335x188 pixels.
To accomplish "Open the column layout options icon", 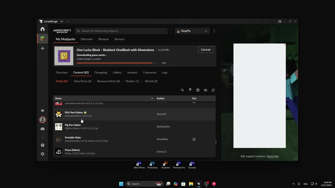I will pos(205,90).
